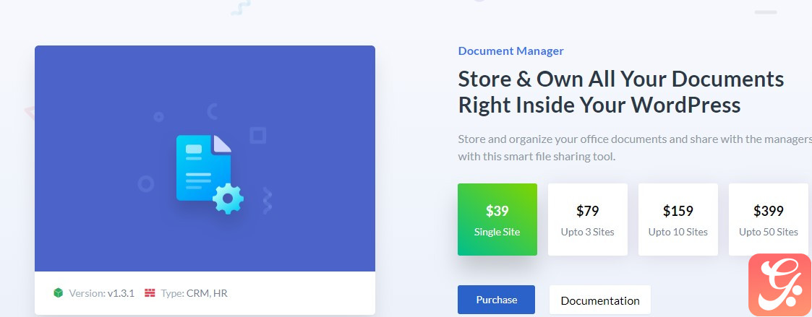Click the large ring left of the document icon
The image size is (812, 317).
(x=146, y=183)
